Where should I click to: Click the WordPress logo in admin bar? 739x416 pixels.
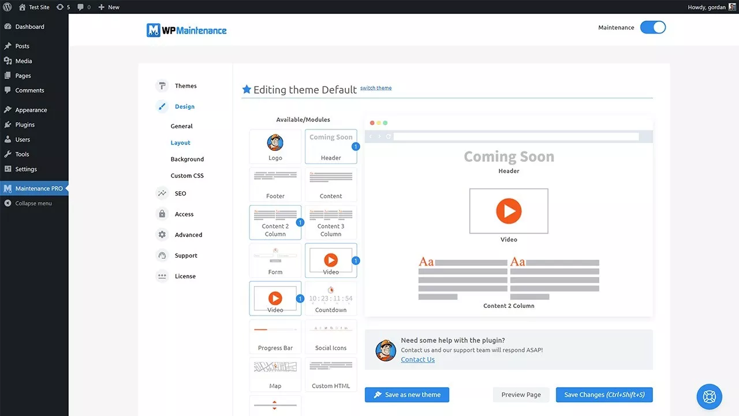[8, 7]
